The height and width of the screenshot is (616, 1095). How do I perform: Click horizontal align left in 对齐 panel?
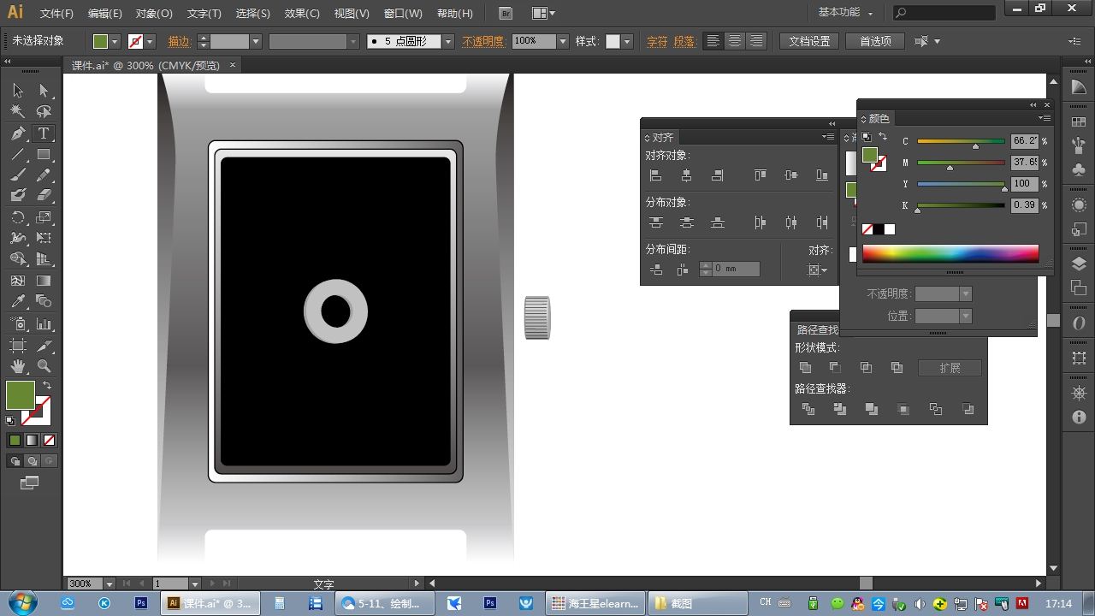click(655, 175)
